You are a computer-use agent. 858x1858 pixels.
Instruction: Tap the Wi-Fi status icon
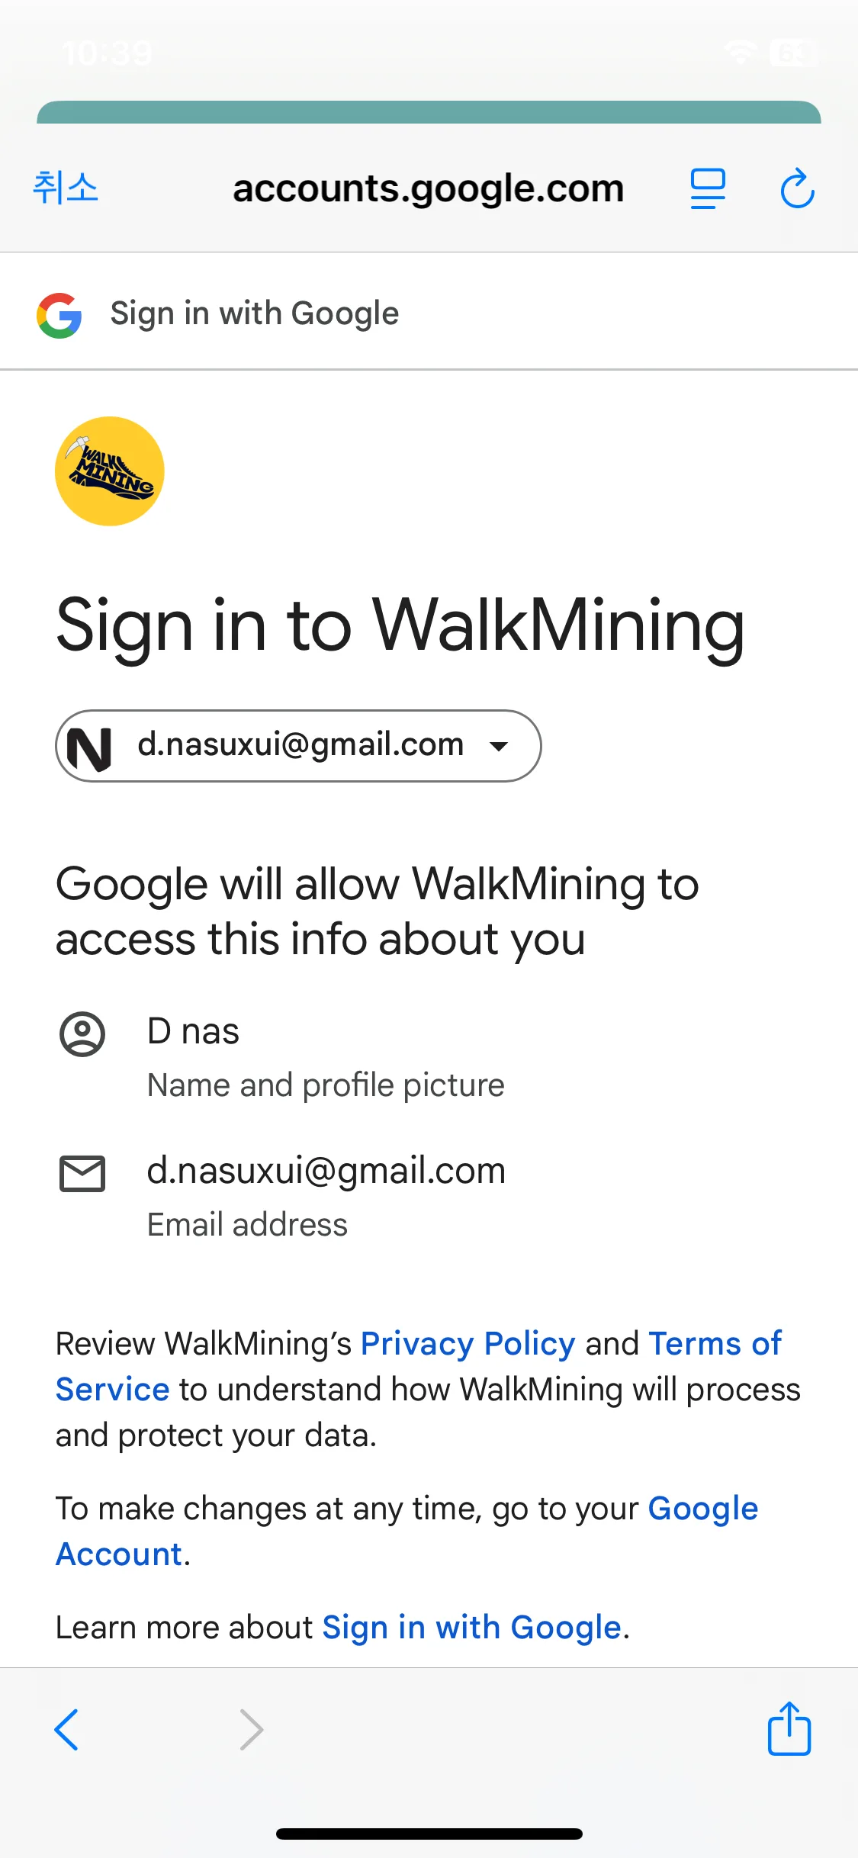(x=740, y=53)
